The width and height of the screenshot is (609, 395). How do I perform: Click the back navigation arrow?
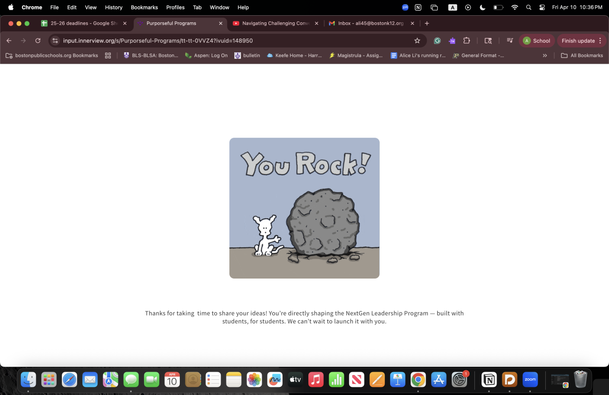coord(9,41)
